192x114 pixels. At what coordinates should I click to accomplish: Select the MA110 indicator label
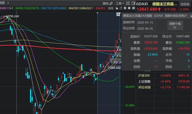tap(54, 8)
